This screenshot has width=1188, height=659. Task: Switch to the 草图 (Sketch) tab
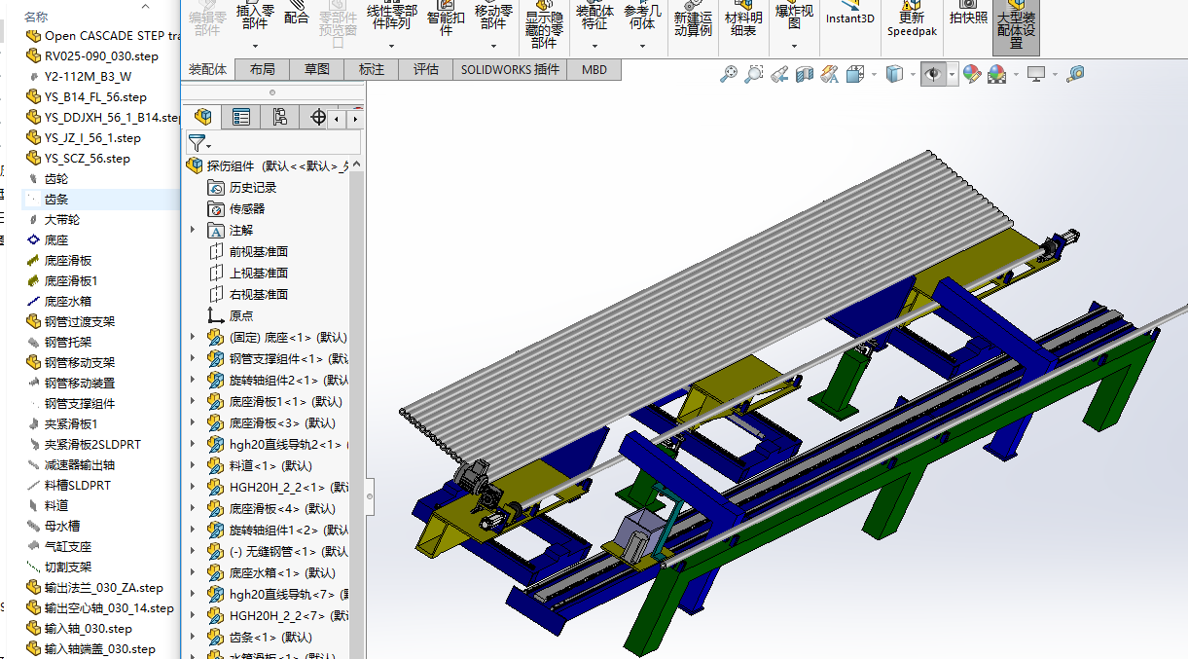click(317, 69)
